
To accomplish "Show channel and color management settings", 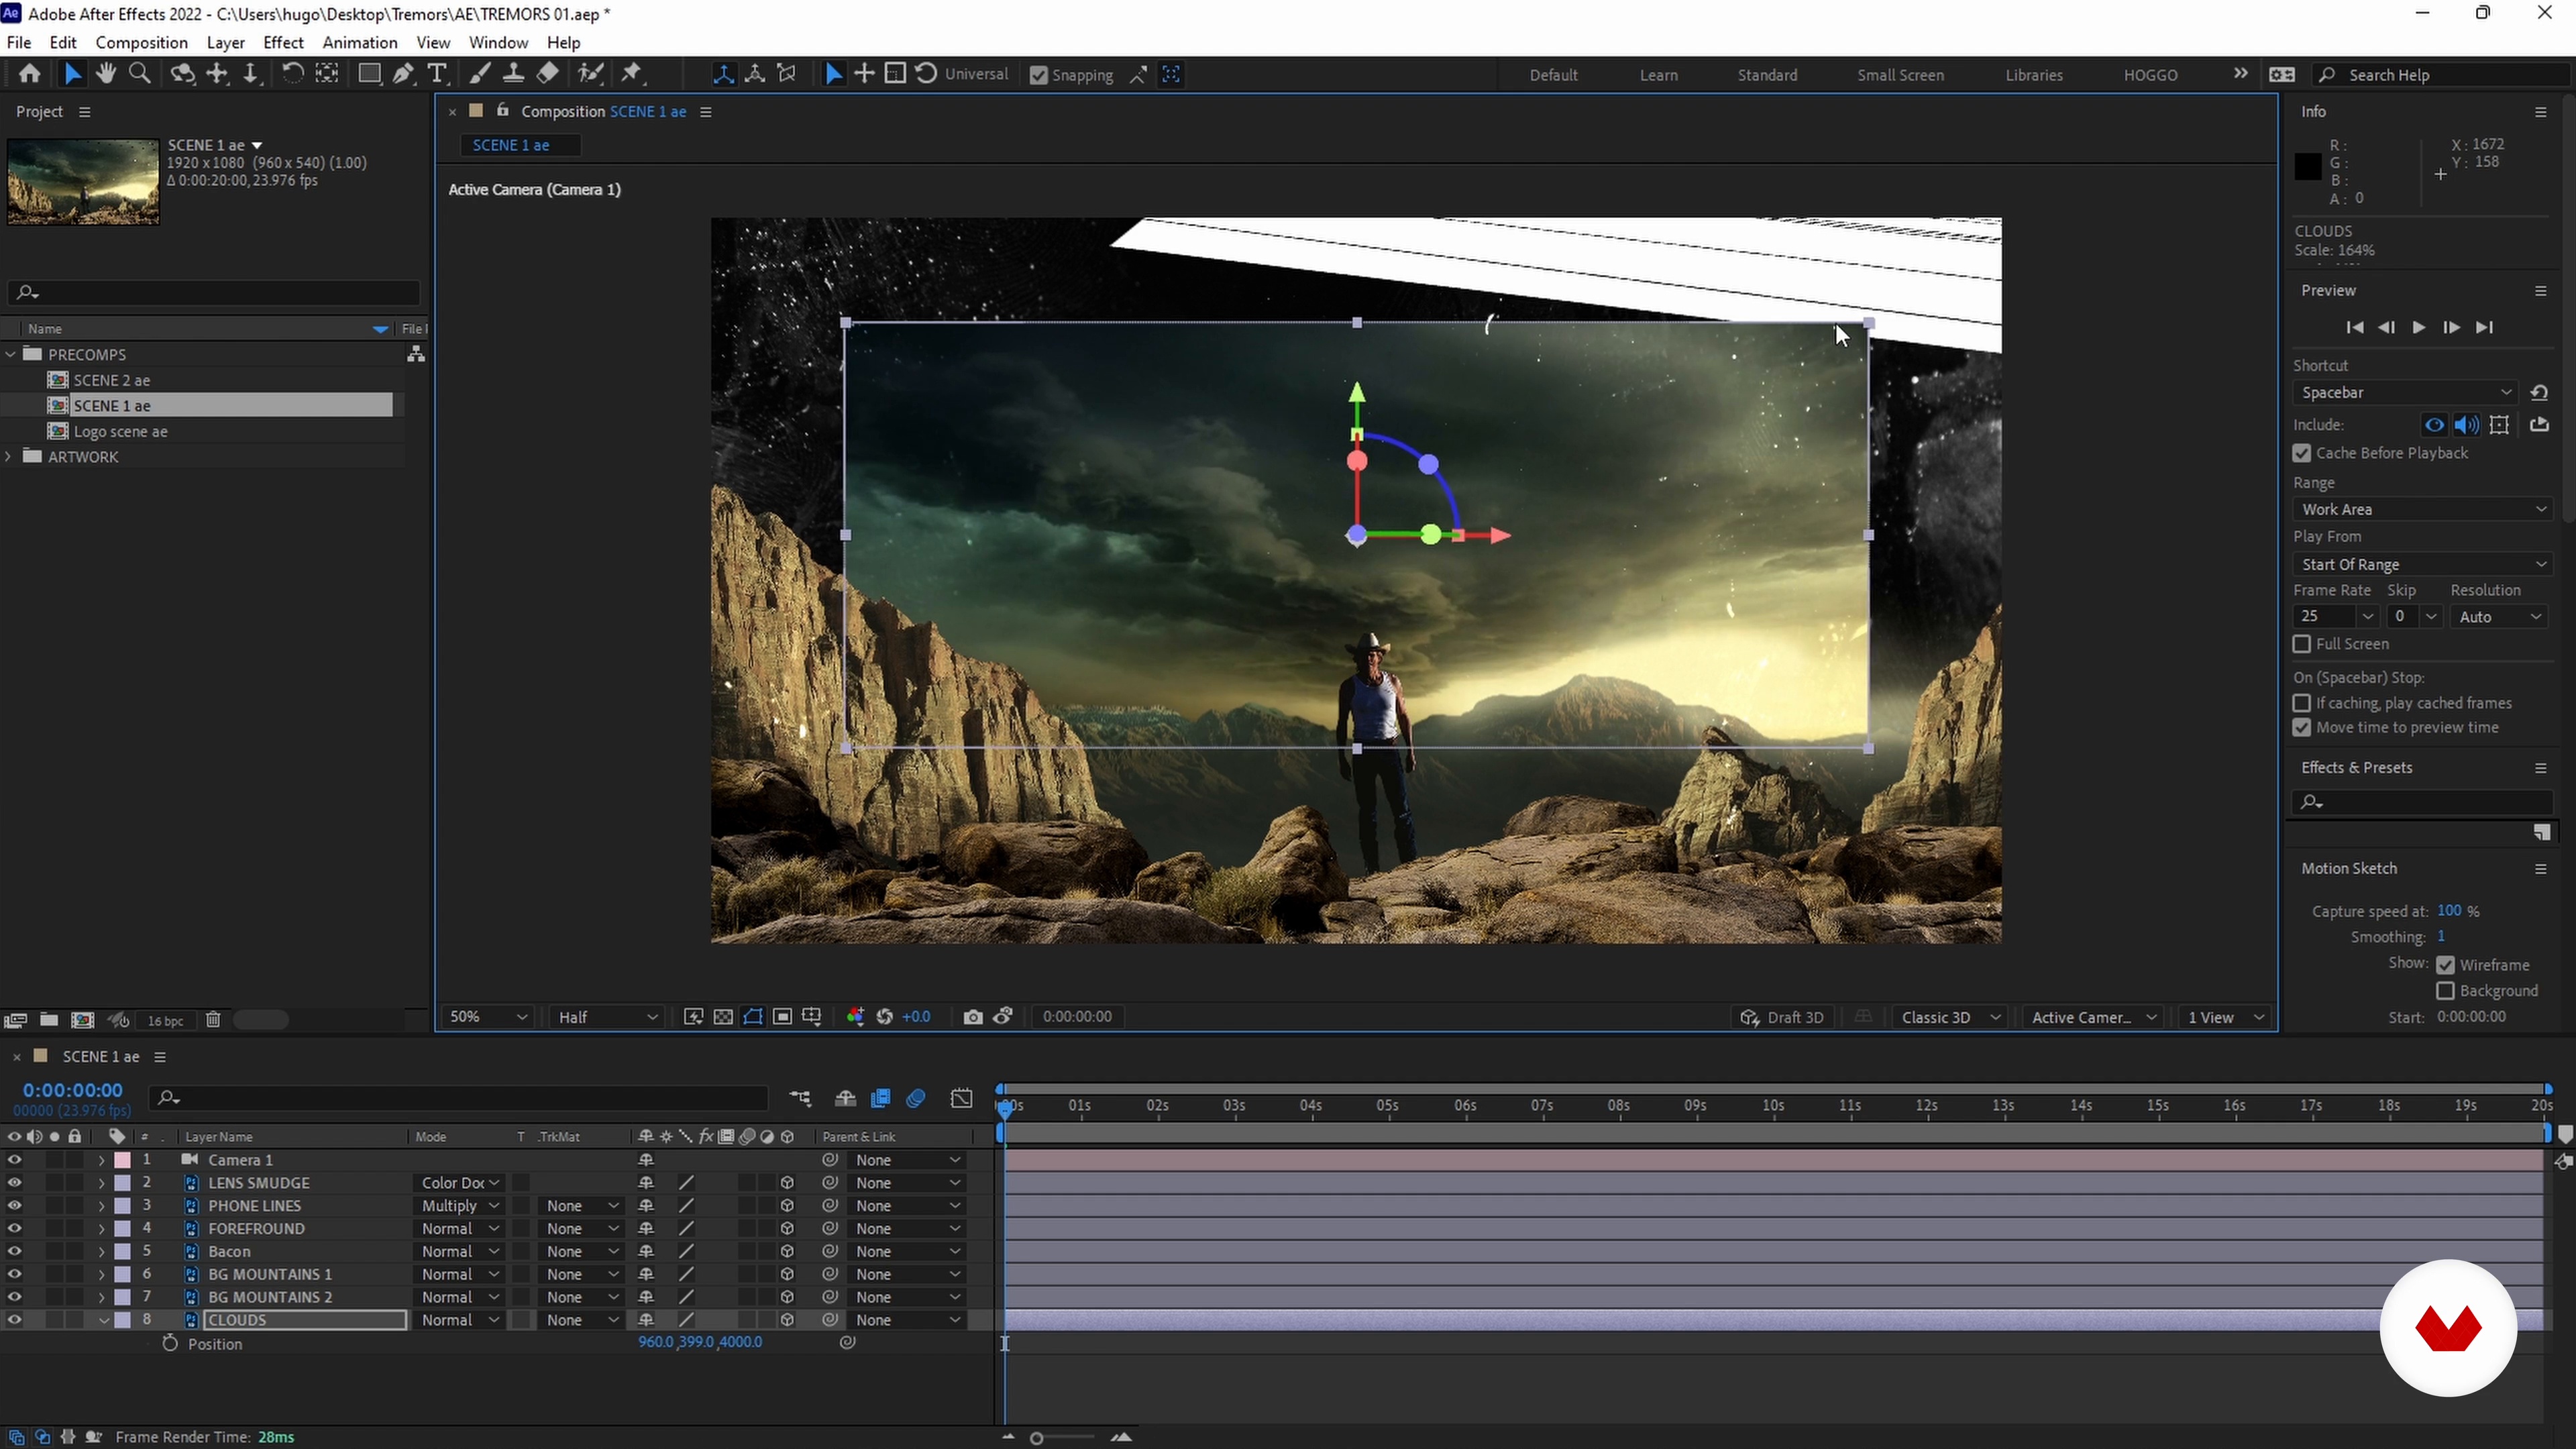I will pyautogui.click(x=855, y=1017).
